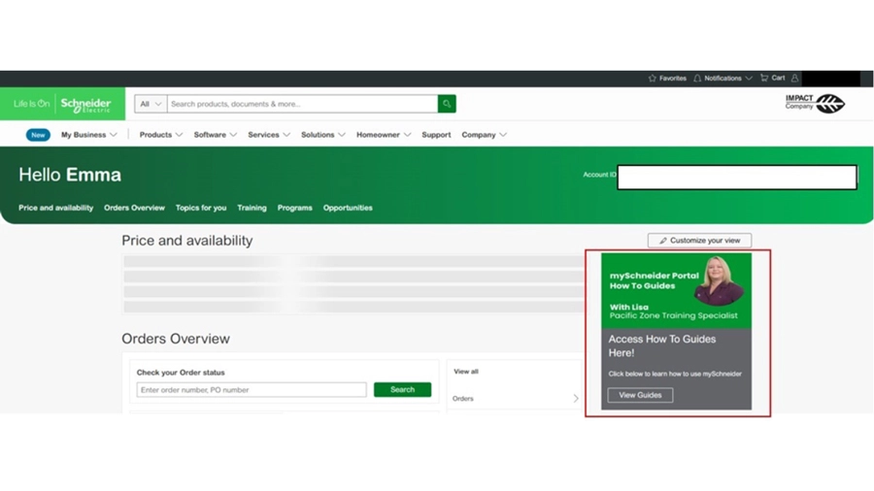Expand the Solutions menu

point(323,135)
